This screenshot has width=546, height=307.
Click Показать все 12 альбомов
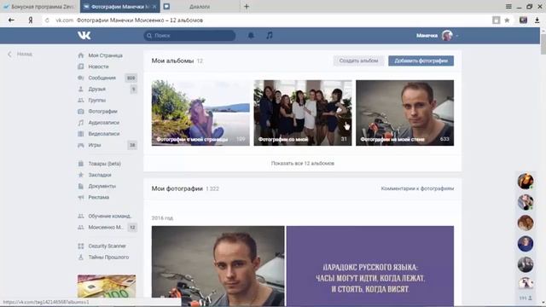[x=303, y=163]
